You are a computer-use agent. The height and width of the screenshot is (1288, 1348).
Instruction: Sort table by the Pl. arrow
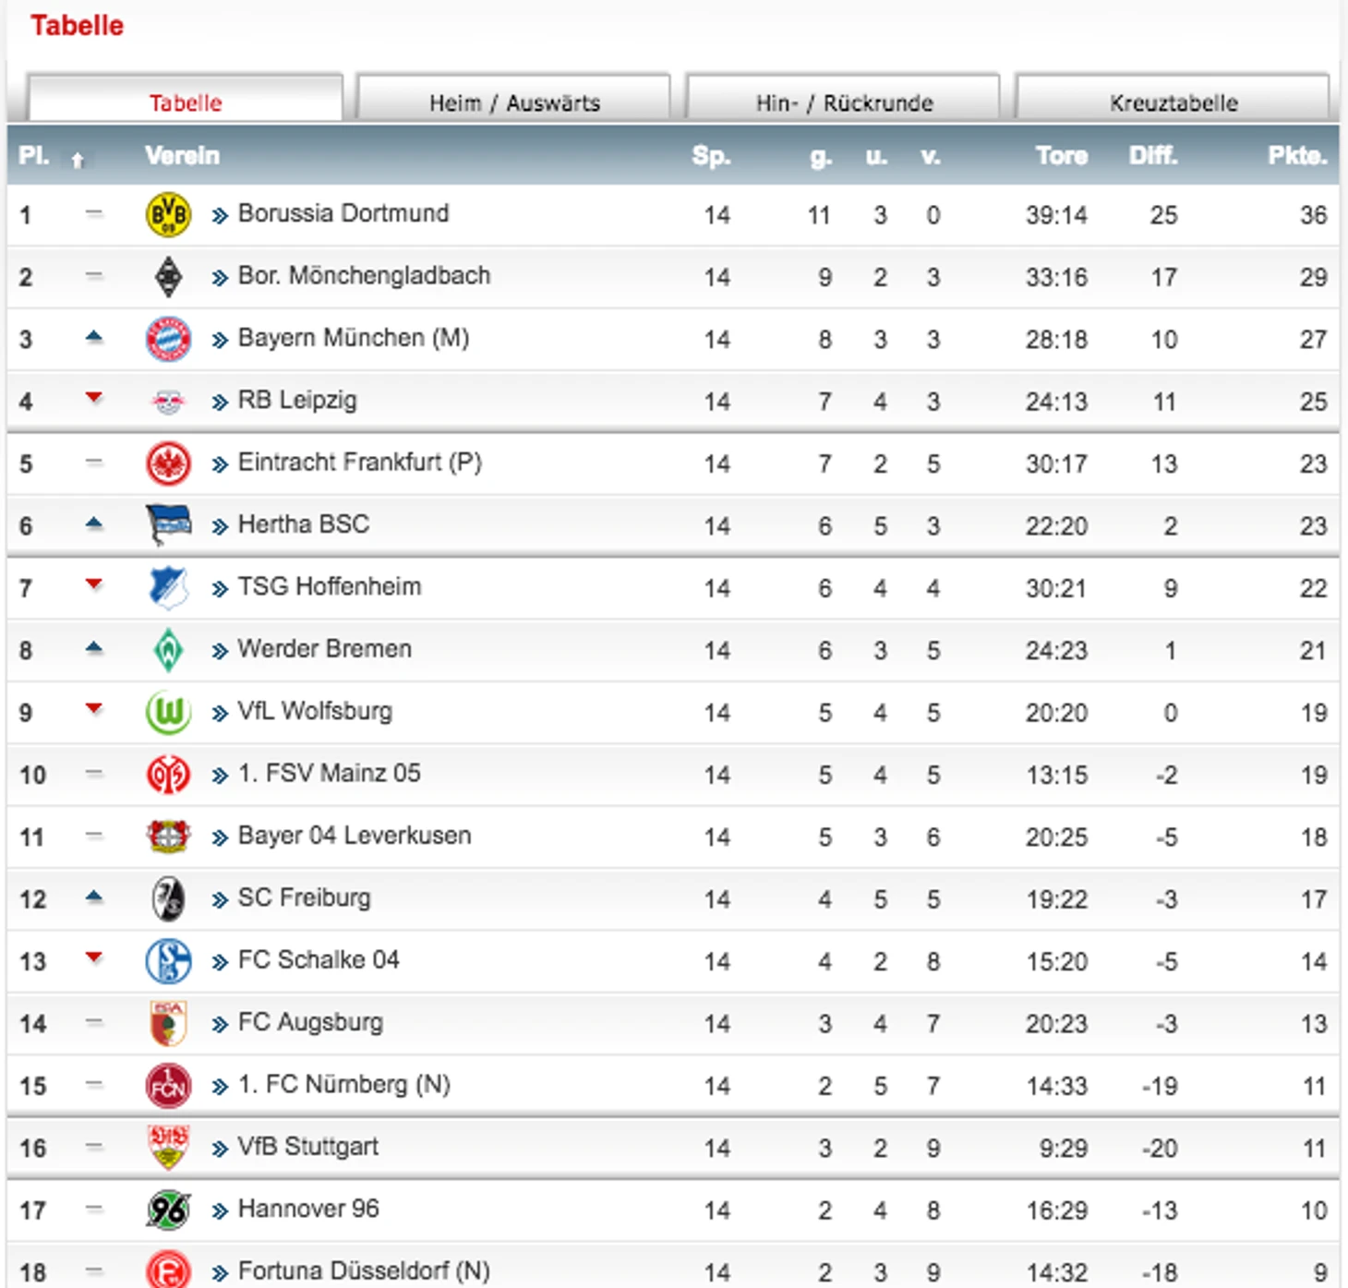click(78, 160)
